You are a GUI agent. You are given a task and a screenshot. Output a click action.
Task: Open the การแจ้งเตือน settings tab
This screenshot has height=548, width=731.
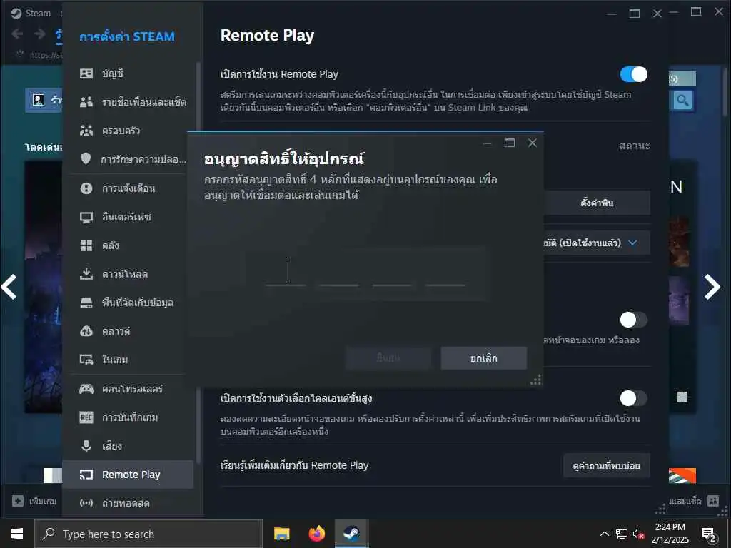tap(128, 188)
